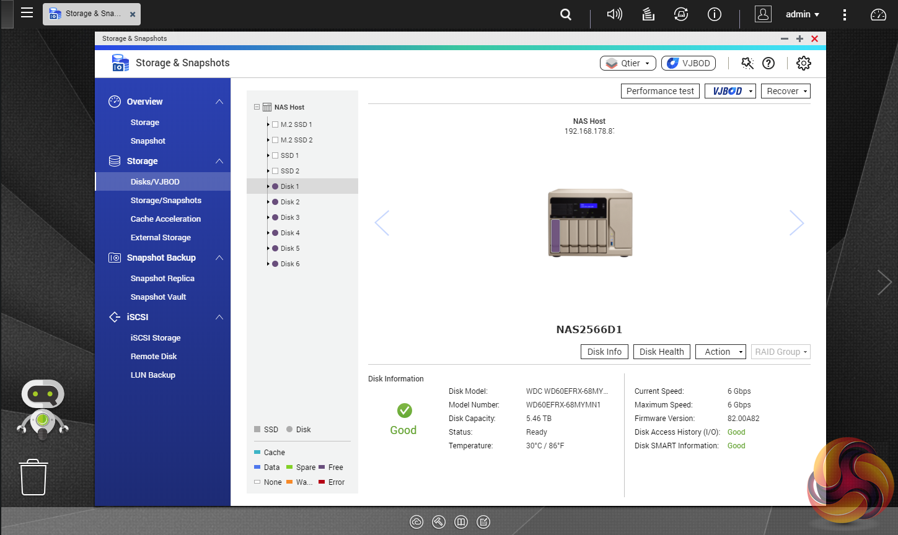Screen dimensions: 898x535
Task: Open the global settings gear icon
Action: (803, 63)
